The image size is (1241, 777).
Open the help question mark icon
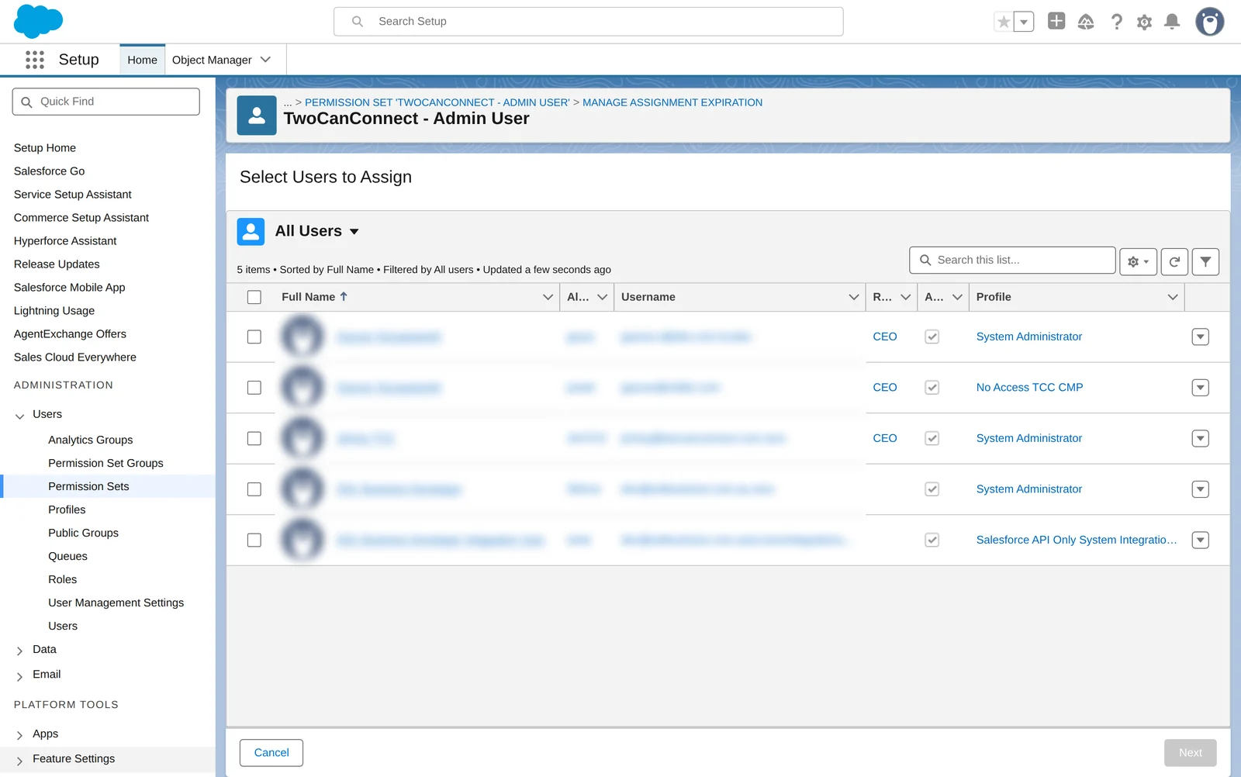(x=1116, y=22)
